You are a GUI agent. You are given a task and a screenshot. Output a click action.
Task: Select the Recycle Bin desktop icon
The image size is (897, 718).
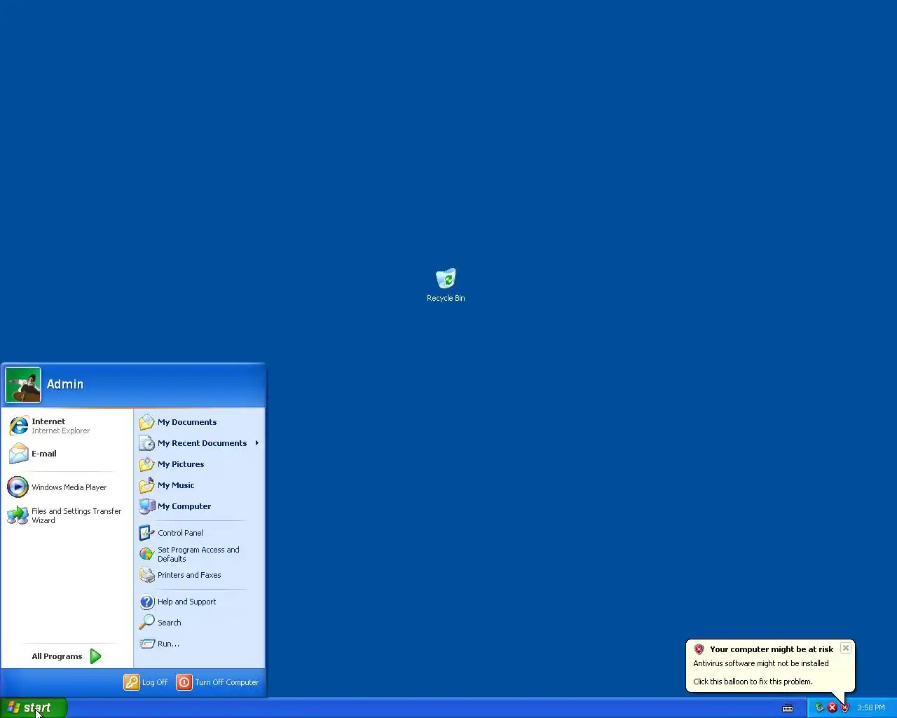(x=446, y=285)
